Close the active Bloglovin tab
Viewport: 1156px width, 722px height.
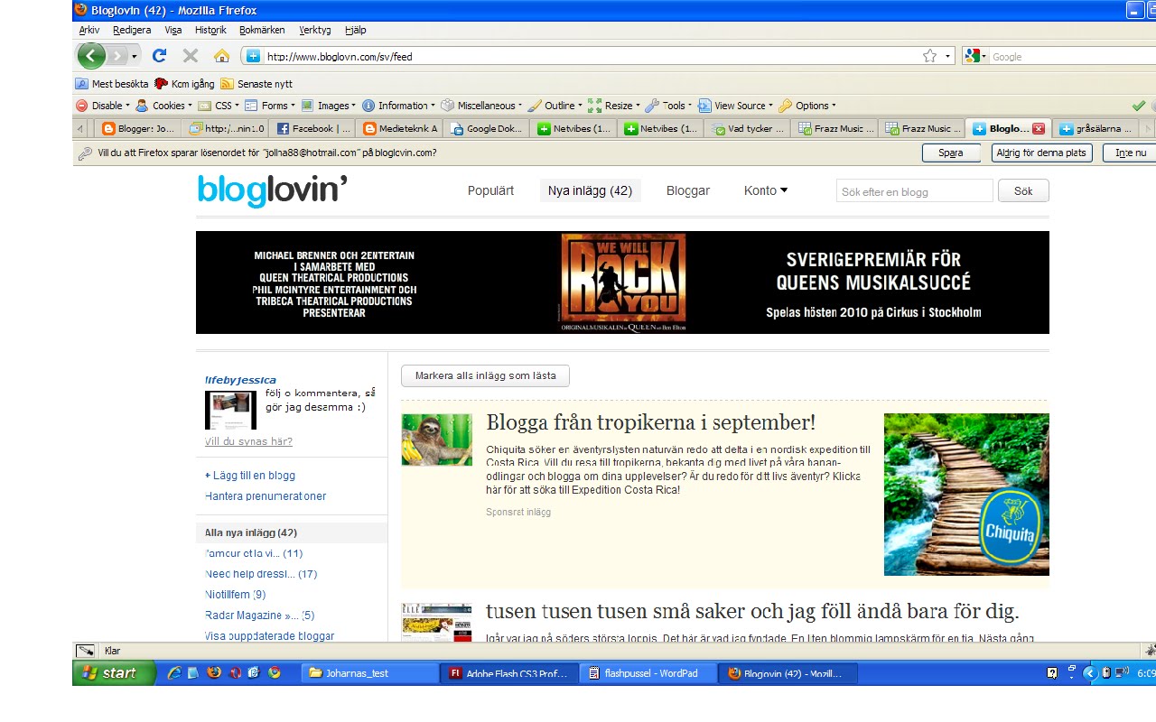pyautogui.click(x=1039, y=129)
